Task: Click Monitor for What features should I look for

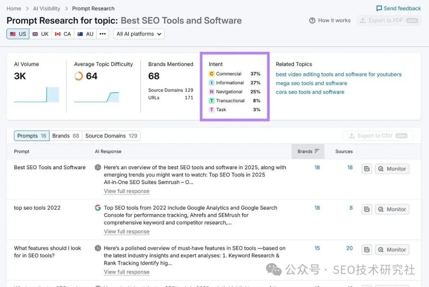Action: 392,250
